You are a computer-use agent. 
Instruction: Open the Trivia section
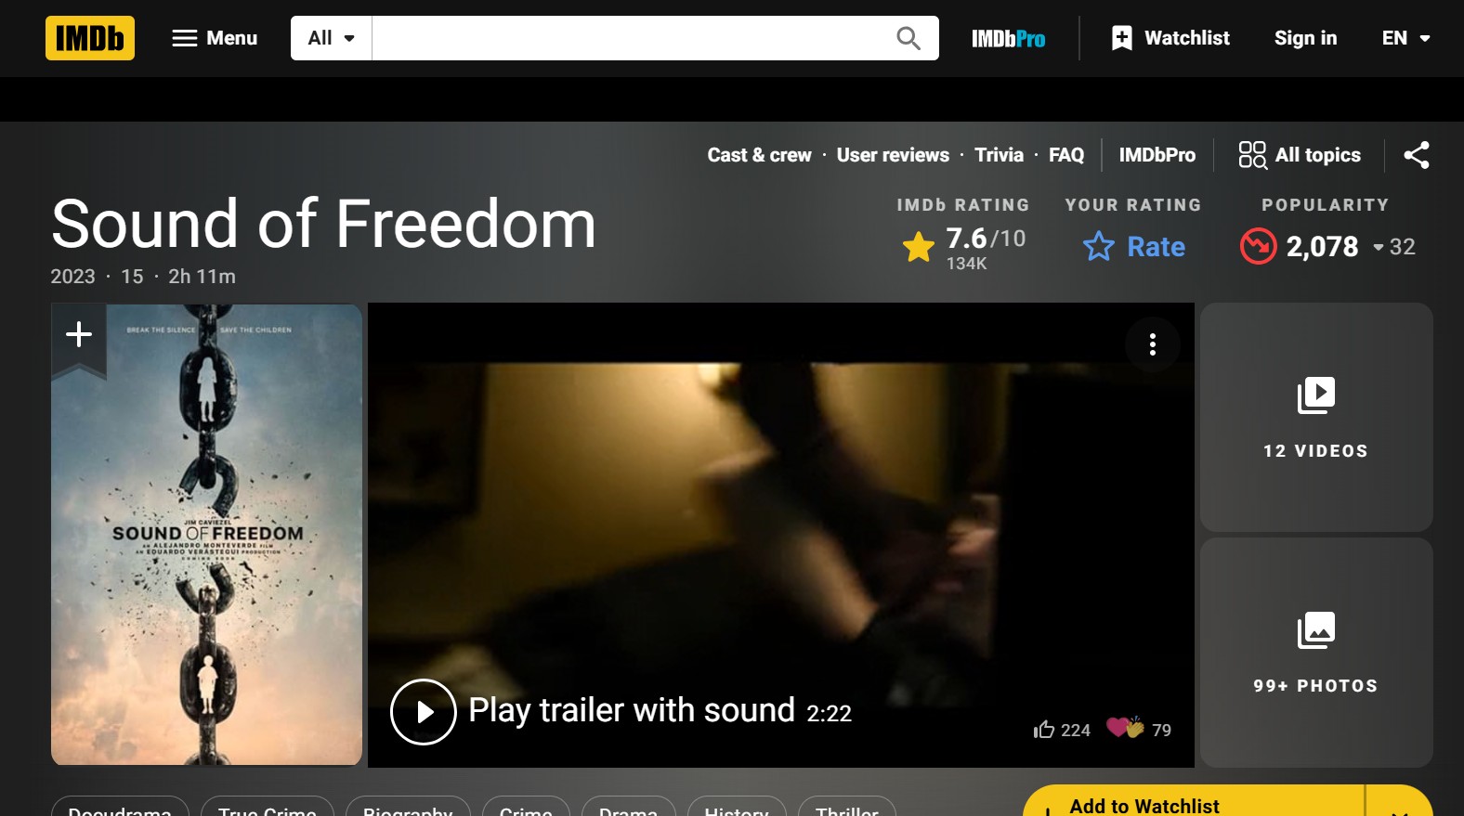(999, 155)
